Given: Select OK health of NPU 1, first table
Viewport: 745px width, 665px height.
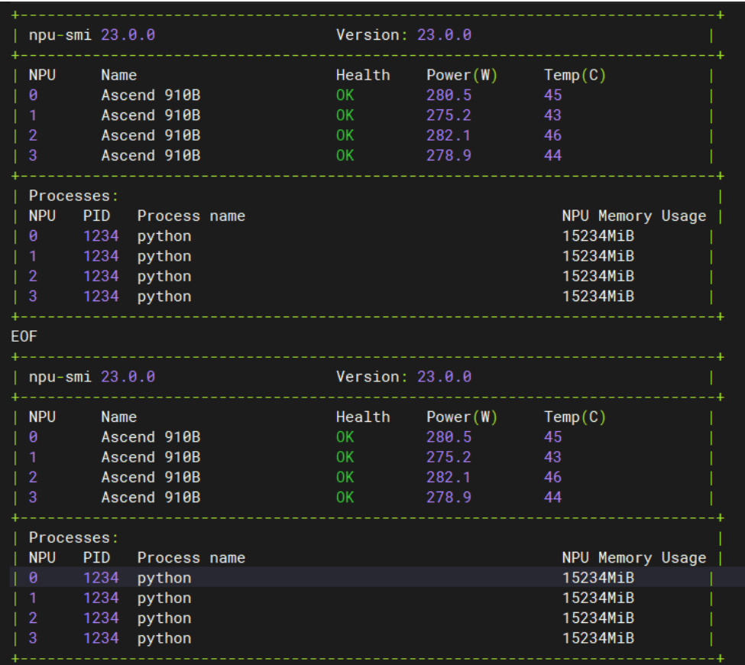Looking at the screenshot, I should 345,115.
